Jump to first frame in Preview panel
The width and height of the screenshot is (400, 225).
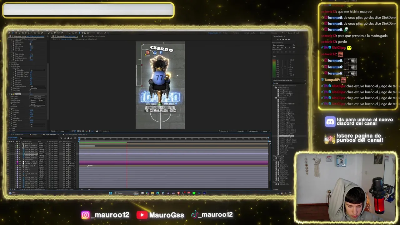click(277, 39)
